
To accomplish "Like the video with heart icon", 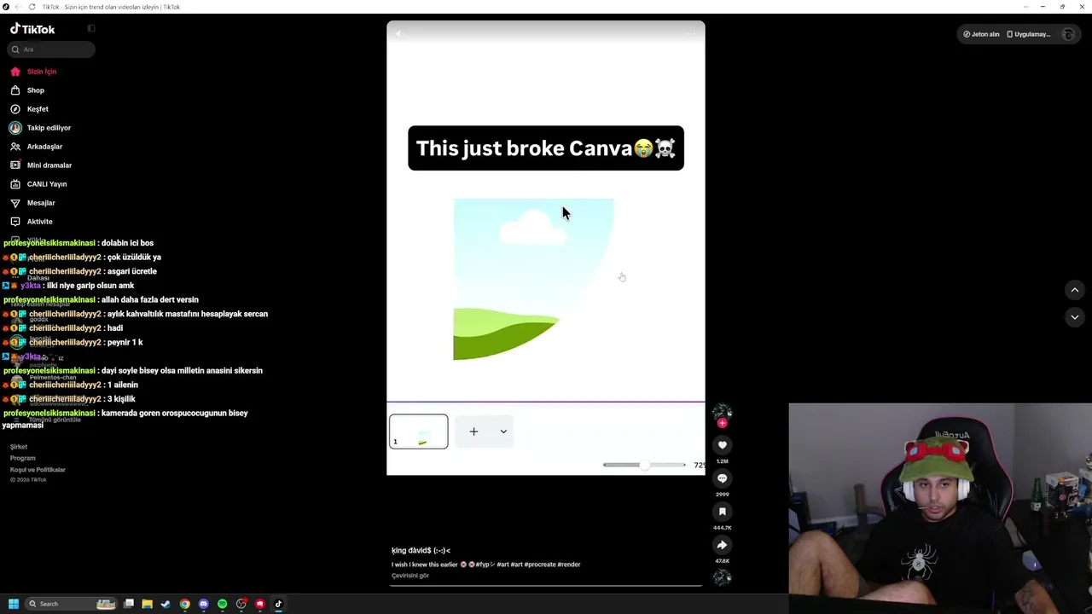I will click(x=723, y=445).
